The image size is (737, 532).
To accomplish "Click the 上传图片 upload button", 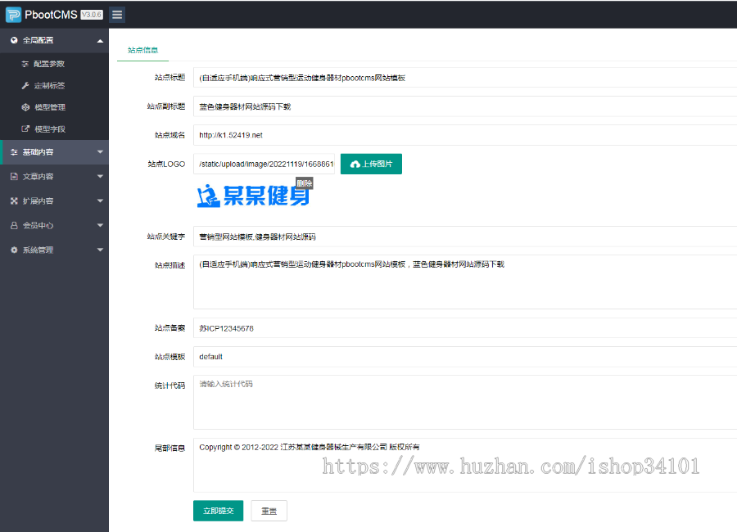I will pos(371,164).
